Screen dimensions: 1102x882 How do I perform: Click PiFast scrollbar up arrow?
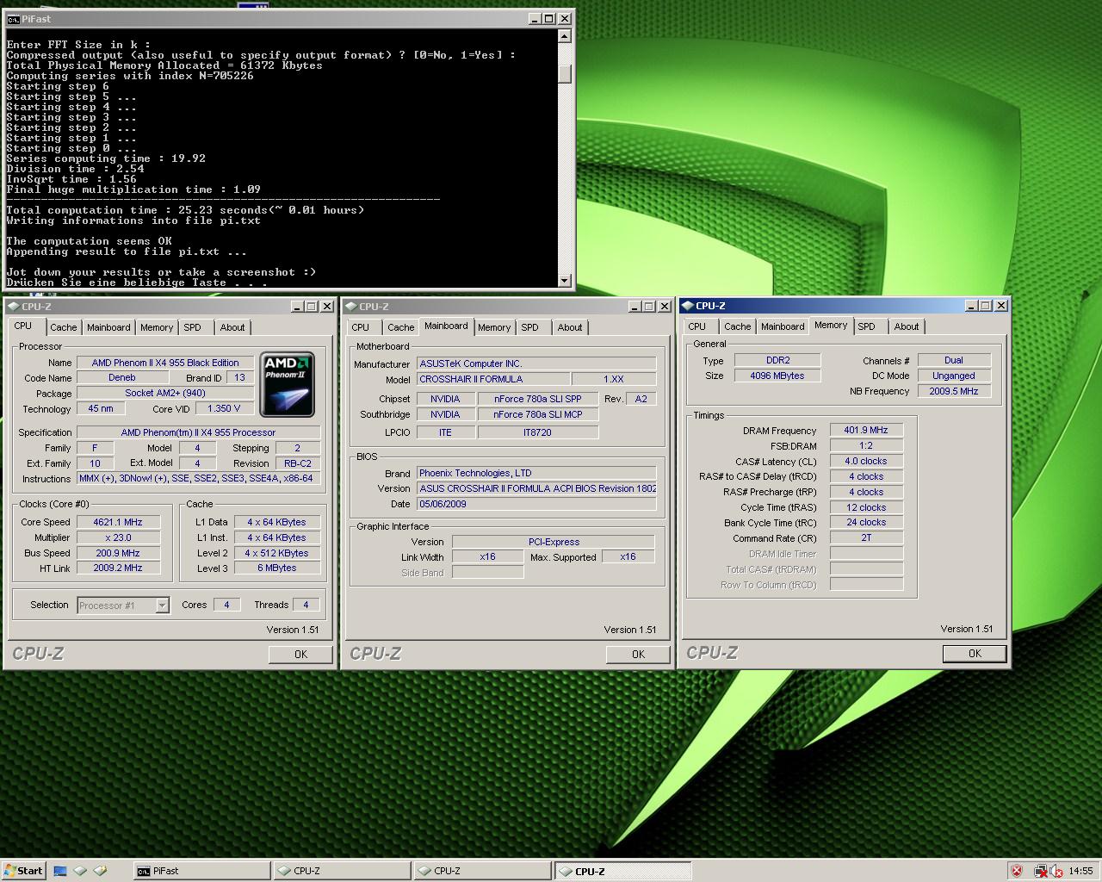(x=565, y=36)
